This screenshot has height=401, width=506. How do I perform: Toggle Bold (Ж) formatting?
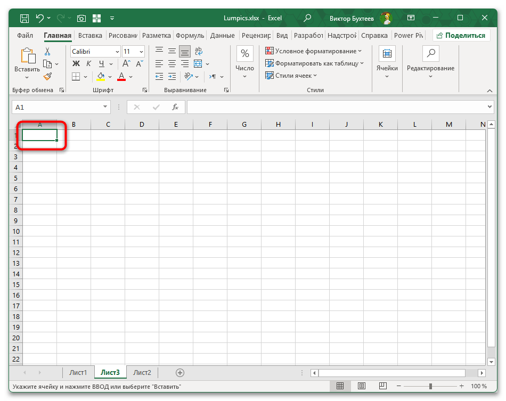(x=75, y=64)
